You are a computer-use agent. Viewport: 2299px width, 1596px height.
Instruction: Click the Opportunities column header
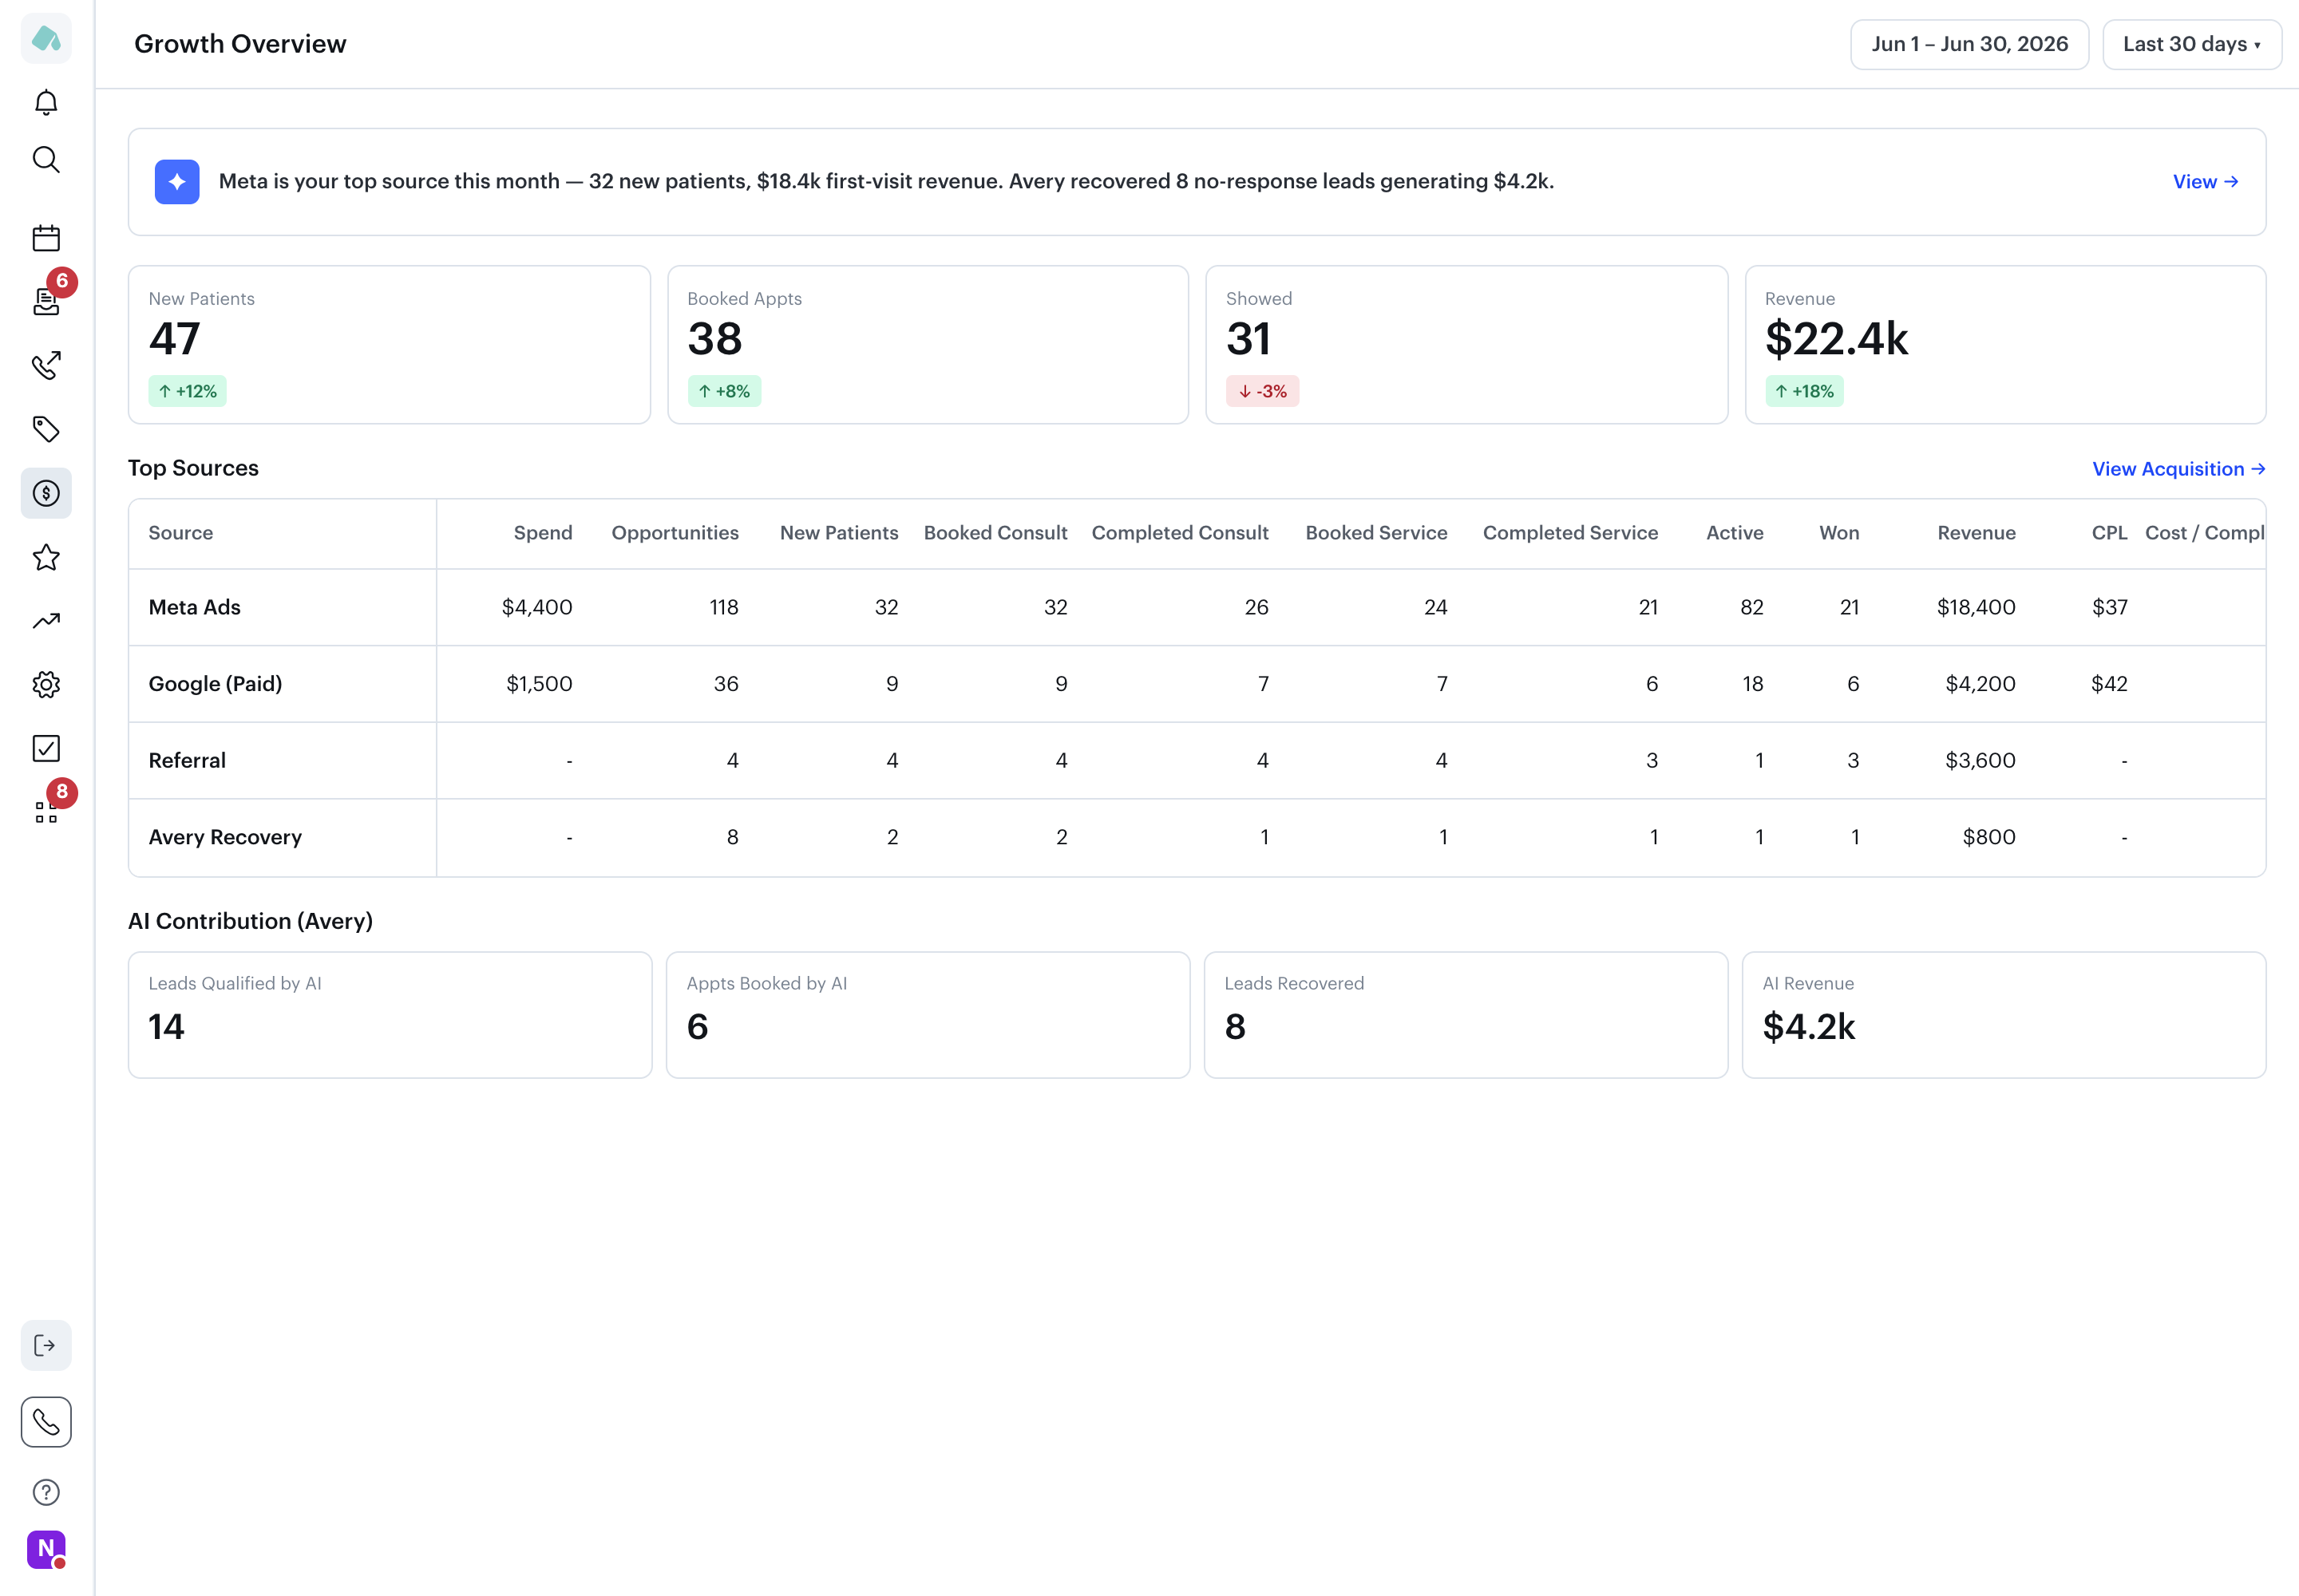[675, 533]
